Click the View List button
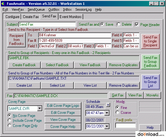This screenshot has height=137, width=166. 90,85
